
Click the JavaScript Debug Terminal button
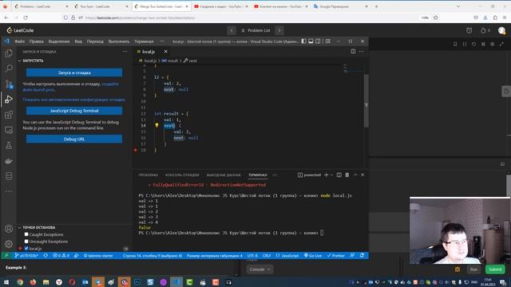[x=74, y=111]
